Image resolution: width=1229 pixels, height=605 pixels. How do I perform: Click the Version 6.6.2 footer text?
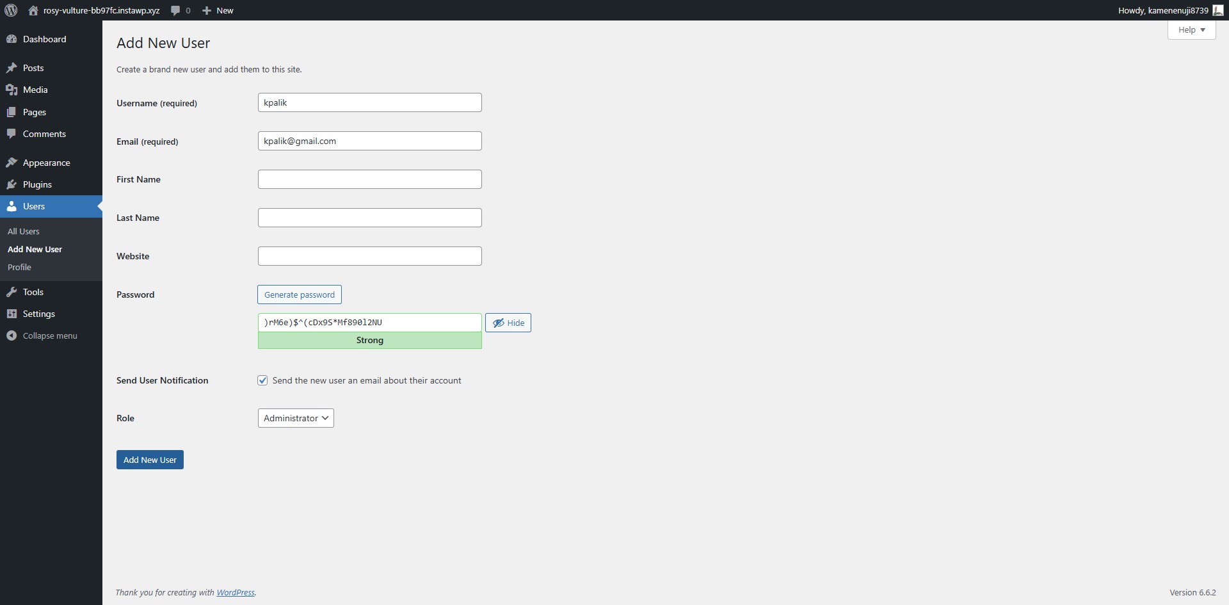click(1193, 592)
